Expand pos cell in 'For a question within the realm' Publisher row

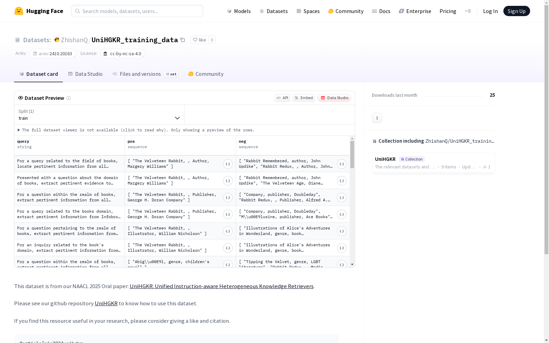coord(228,198)
